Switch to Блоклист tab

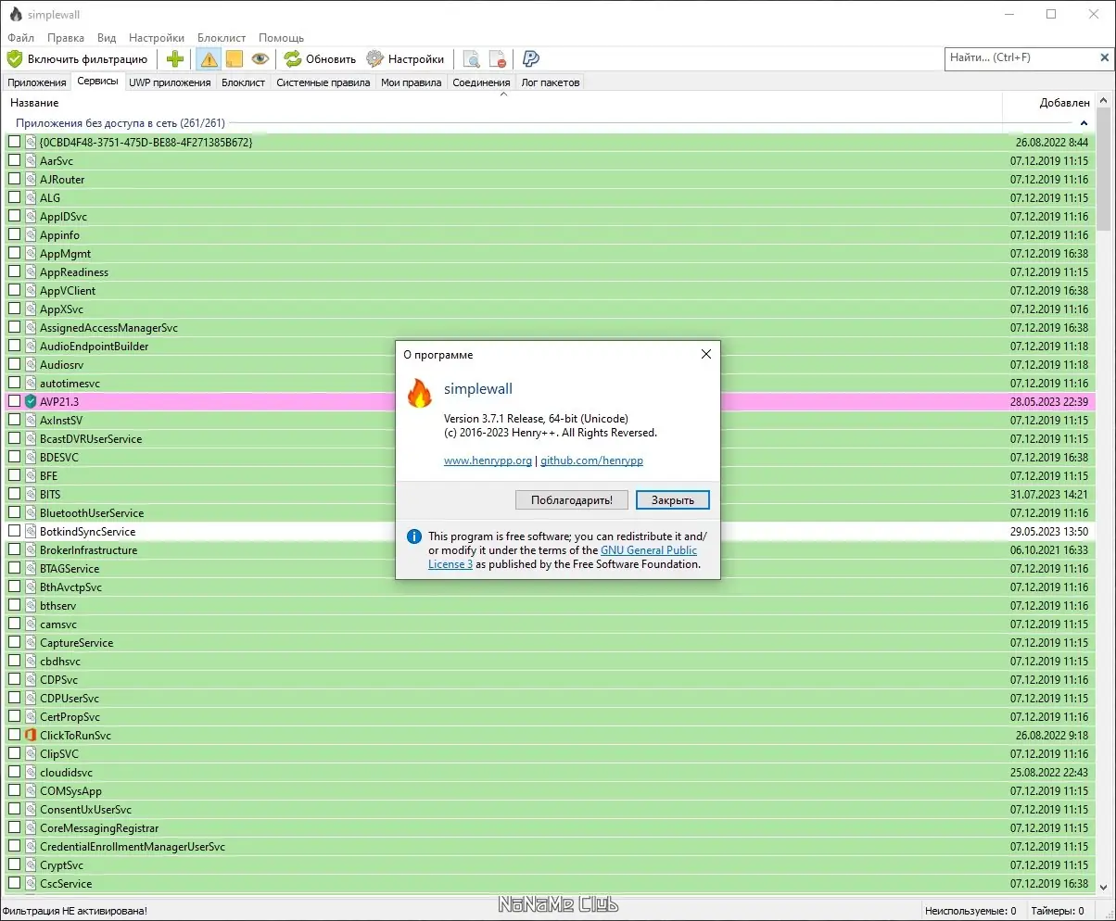pyautogui.click(x=244, y=82)
